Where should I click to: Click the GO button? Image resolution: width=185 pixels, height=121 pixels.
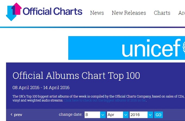coord(158,115)
